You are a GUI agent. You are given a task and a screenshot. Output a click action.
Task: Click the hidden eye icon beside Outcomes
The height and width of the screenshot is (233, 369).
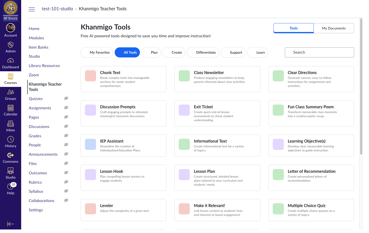66,173
